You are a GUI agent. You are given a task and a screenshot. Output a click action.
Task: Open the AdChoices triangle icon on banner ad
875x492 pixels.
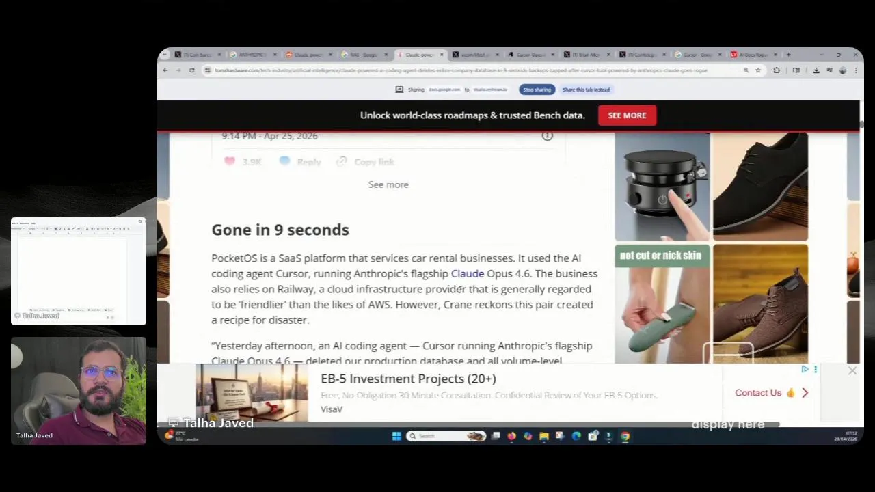[805, 370]
